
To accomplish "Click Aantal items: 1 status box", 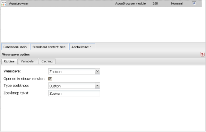I will point(82,47).
